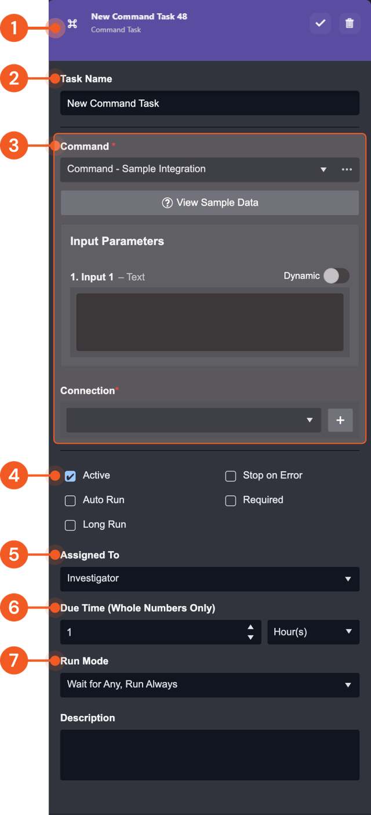Tick the Required checkbox
Image resolution: width=371 pixels, height=815 pixels.
tap(231, 501)
